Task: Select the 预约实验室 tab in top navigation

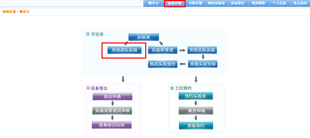Action: pyautogui.click(x=216, y=3)
